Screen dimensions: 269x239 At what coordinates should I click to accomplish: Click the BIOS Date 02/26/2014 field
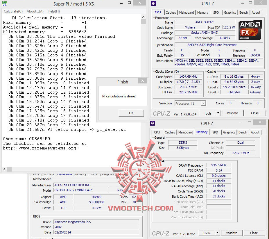(96, 232)
